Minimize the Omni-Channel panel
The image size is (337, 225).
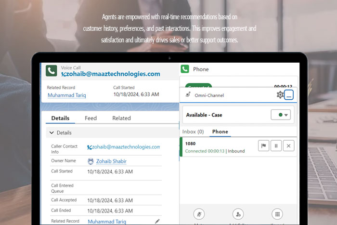(x=289, y=95)
